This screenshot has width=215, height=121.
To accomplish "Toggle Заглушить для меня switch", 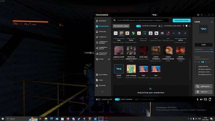I will pyautogui.click(x=161, y=26).
